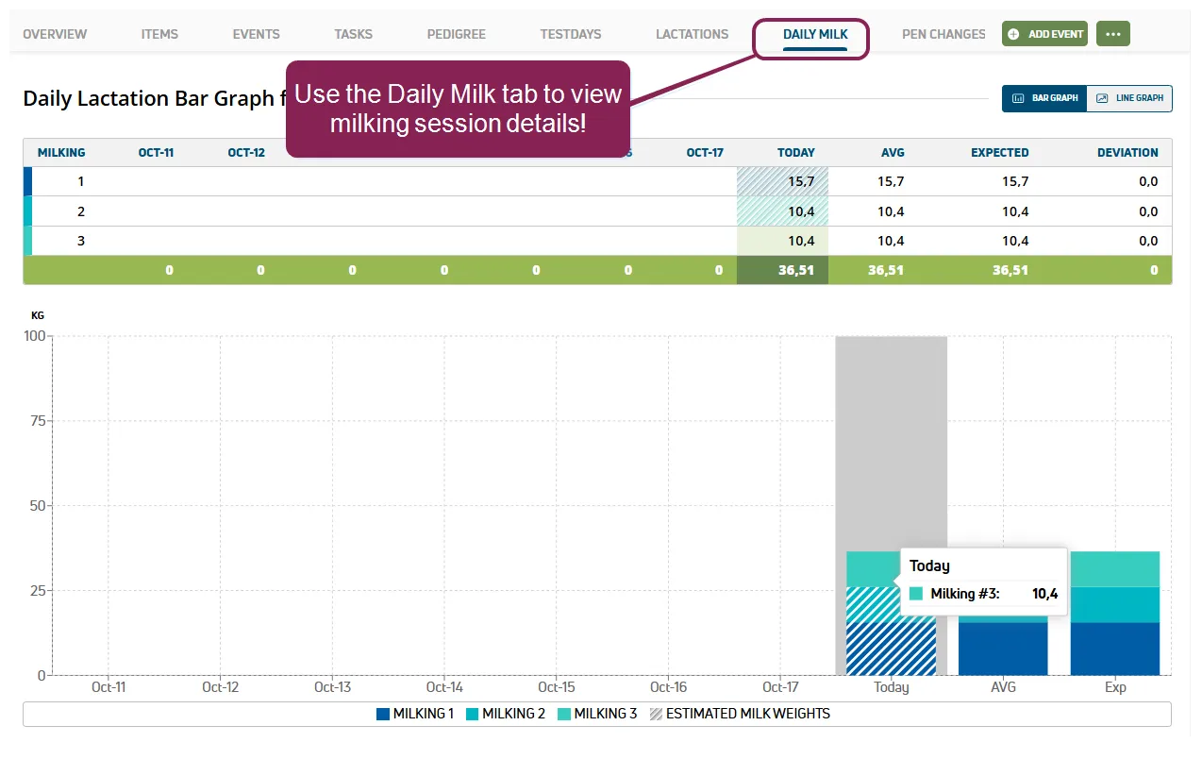Click the OCT-17 column header
The image size is (1202, 776).
click(x=705, y=153)
